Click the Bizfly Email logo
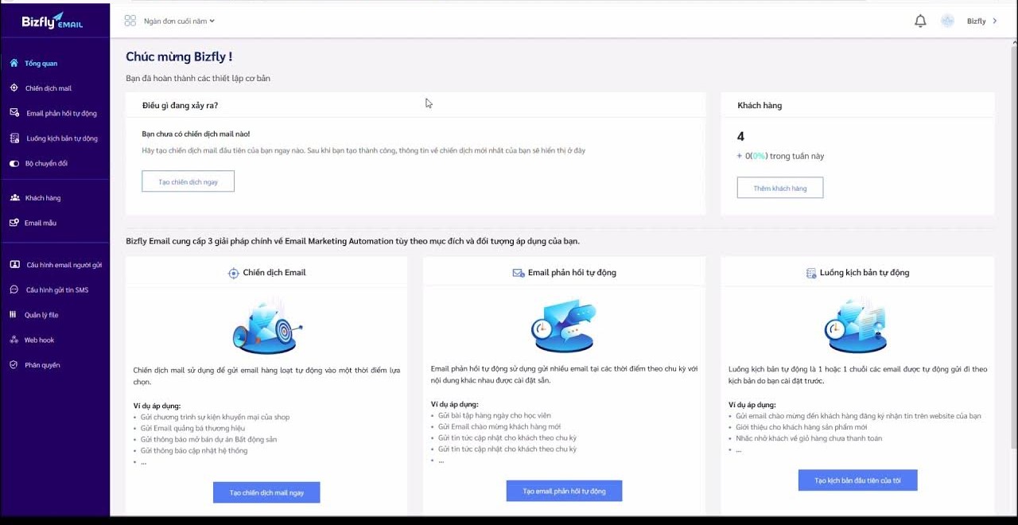1018x525 pixels. [x=54, y=21]
